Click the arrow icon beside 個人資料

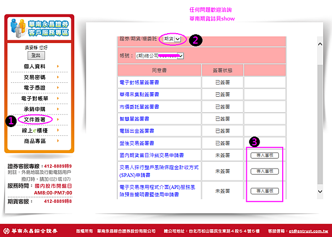(58, 66)
